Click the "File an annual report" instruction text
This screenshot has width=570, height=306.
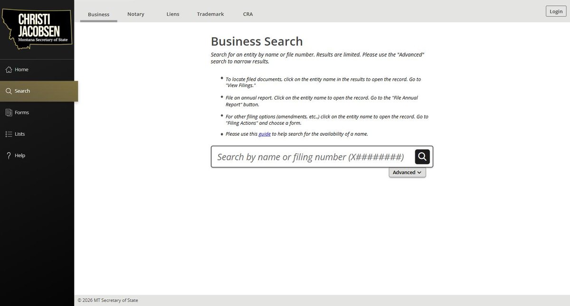[x=322, y=101]
